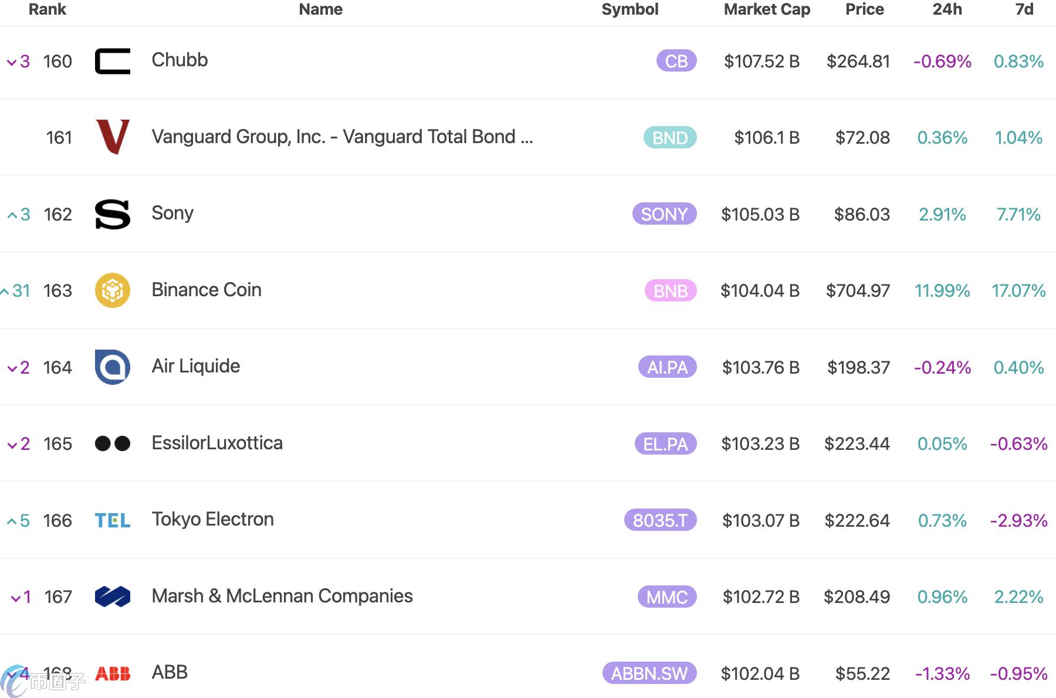Image resolution: width=1056 pixels, height=698 pixels.
Task: Click the SONY symbol badge
Action: coord(664,214)
